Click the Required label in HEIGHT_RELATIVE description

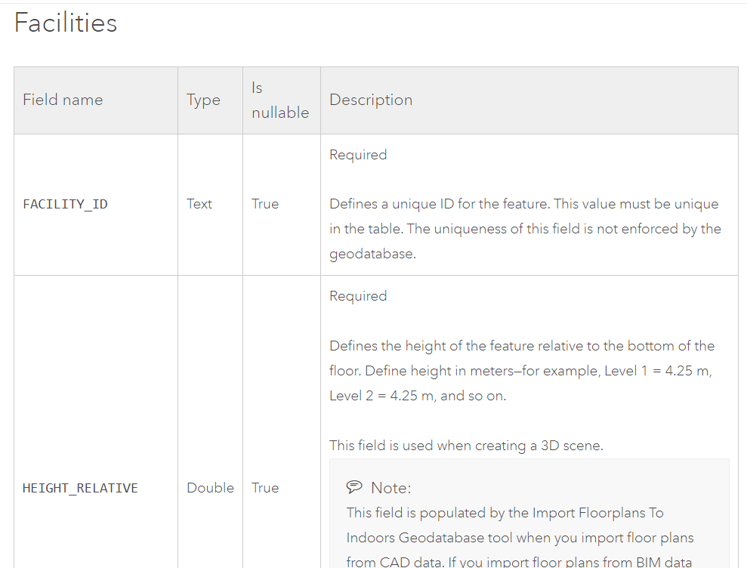tap(358, 295)
